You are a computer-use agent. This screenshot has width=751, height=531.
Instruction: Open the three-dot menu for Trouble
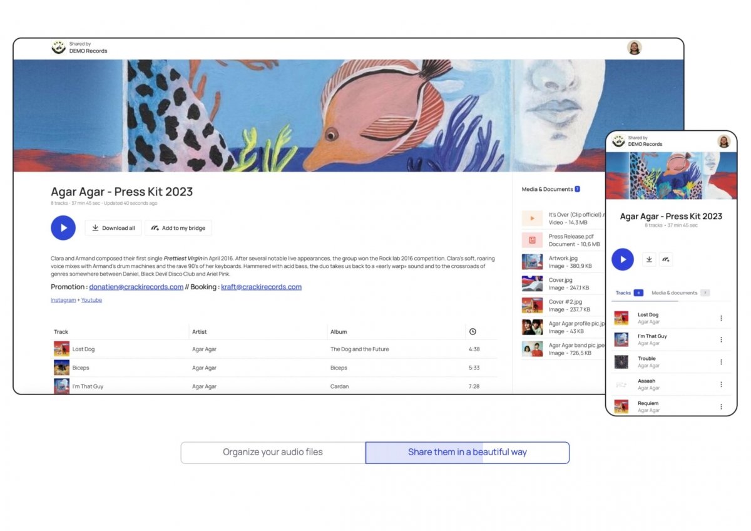pyautogui.click(x=721, y=362)
